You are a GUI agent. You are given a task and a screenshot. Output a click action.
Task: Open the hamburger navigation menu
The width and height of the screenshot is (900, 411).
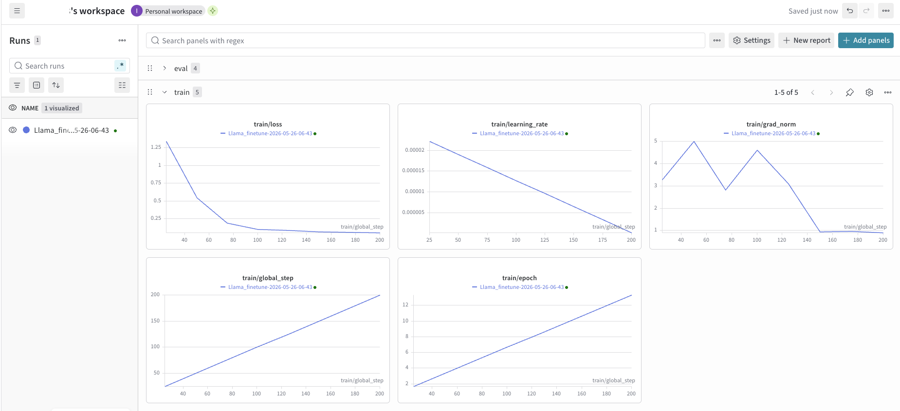17,11
